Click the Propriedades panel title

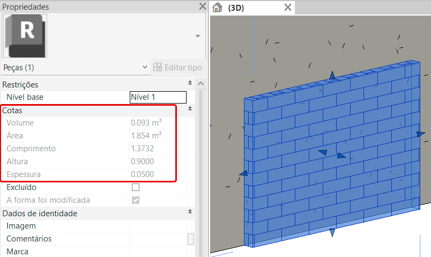point(26,6)
